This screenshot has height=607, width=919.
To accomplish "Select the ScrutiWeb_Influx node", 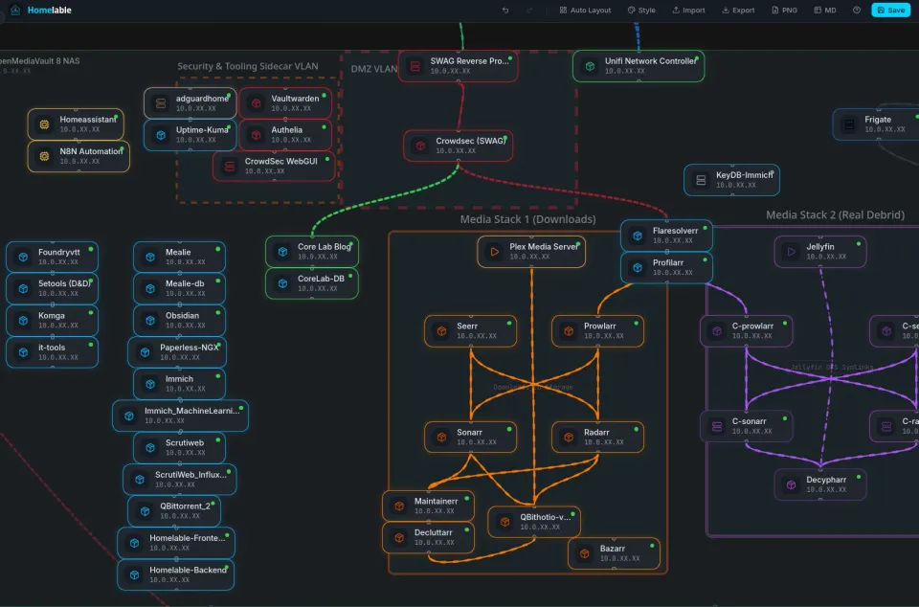I will pyautogui.click(x=180, y=480).
